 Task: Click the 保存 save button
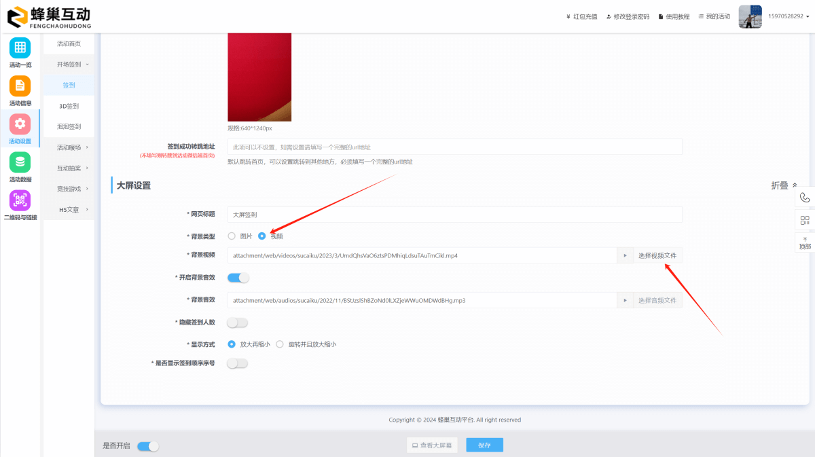[x=484, y=445]
